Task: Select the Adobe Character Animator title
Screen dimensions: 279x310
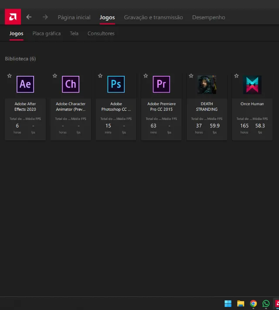Action: [x=71, y=106]
